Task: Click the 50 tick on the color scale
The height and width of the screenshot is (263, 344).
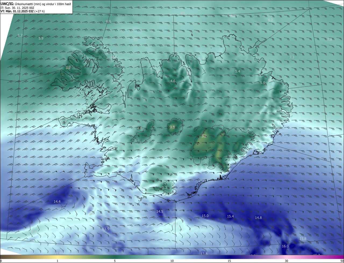Action: point(342,261)
